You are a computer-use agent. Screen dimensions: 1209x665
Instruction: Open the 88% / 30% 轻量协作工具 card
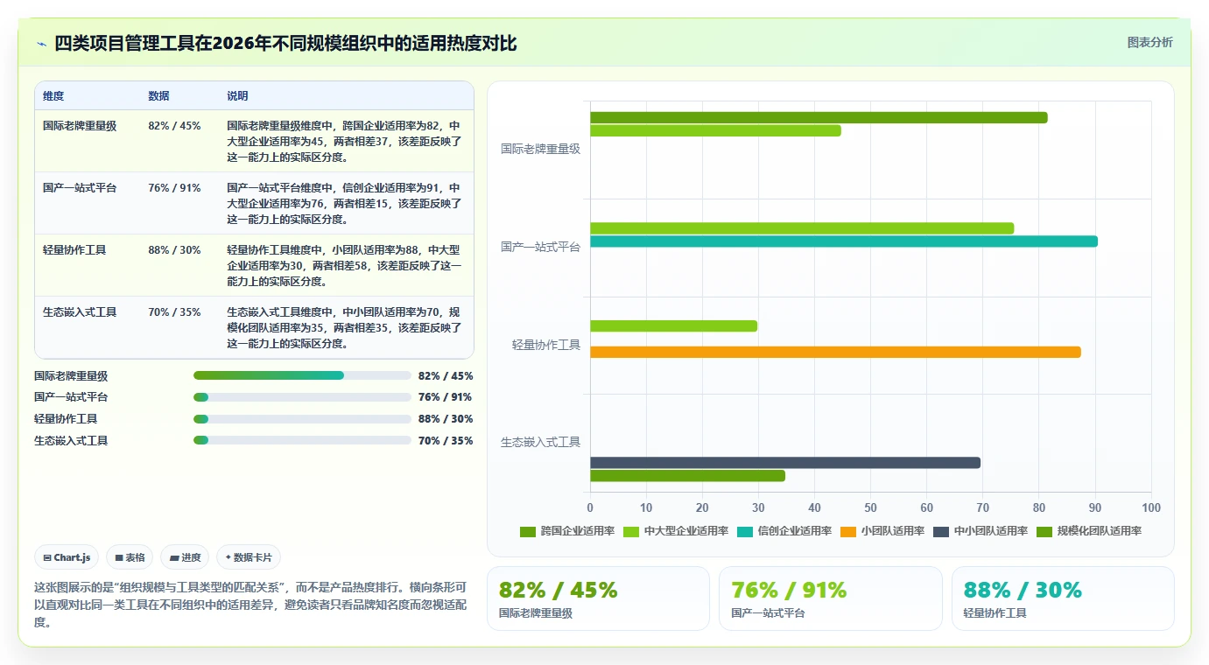click(x=1063, y=598)
